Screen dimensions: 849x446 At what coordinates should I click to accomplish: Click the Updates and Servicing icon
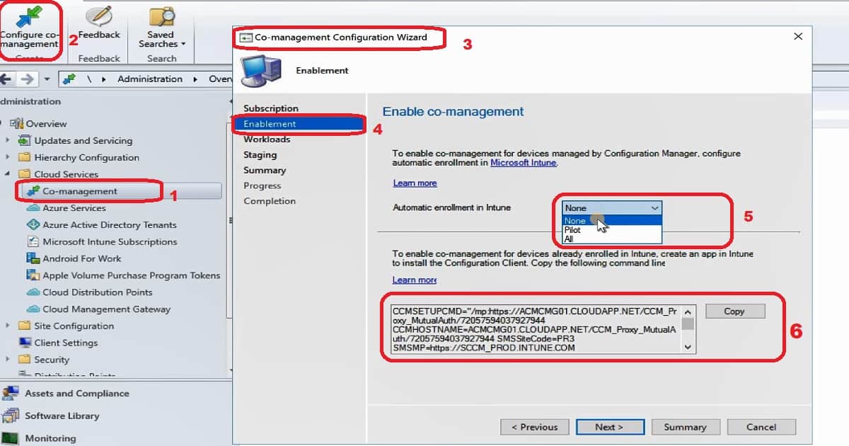(x=24, y=140)
